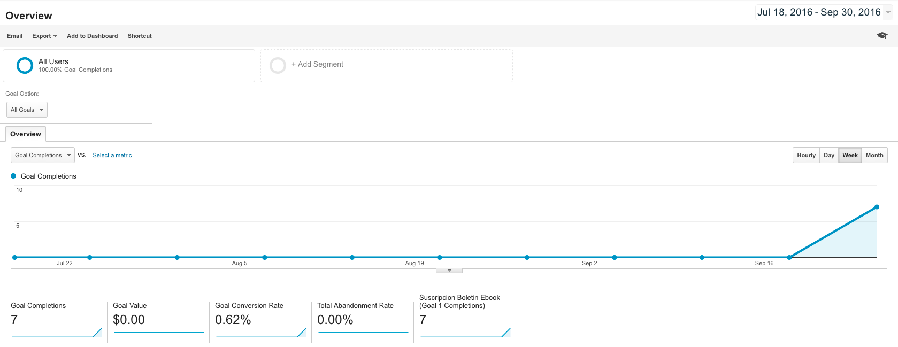The height and width of the screenshot is (347, 898).
Task: Click the Sep 2 axis label
Action: pyautogui.click(x=589, y=263)
